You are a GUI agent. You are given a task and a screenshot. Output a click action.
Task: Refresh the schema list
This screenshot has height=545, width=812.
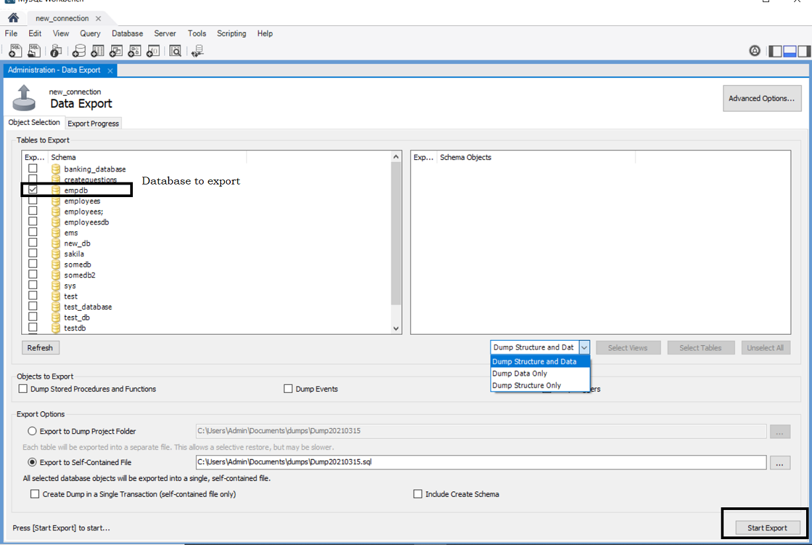click(x=40, y=348)
